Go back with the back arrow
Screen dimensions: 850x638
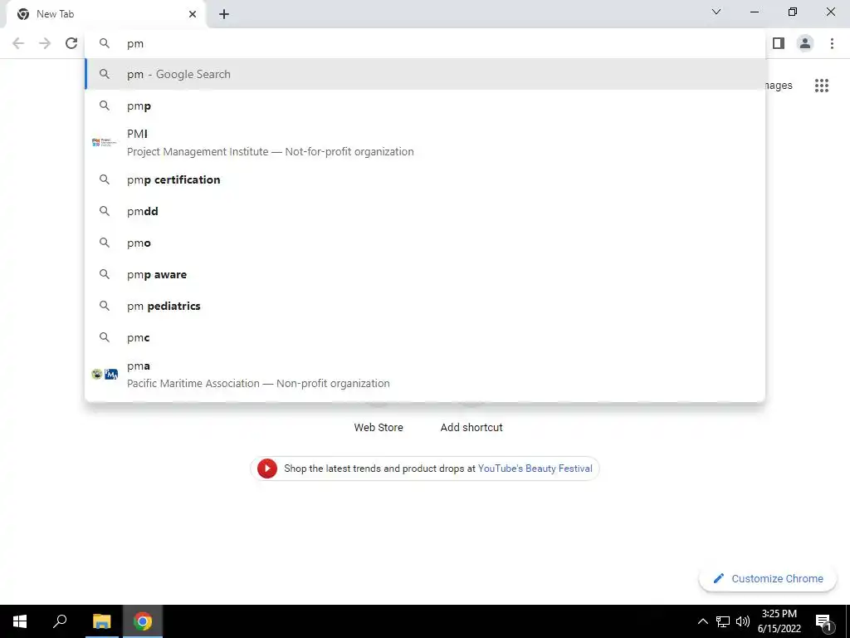pos(18,43)
